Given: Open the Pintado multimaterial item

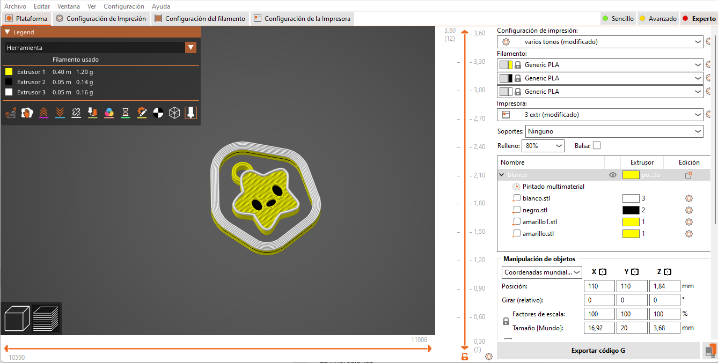Looking at the screenshot, I should [x=553, y=187].
